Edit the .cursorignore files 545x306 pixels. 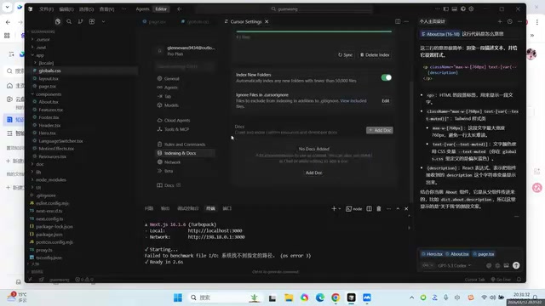[386, 100]
